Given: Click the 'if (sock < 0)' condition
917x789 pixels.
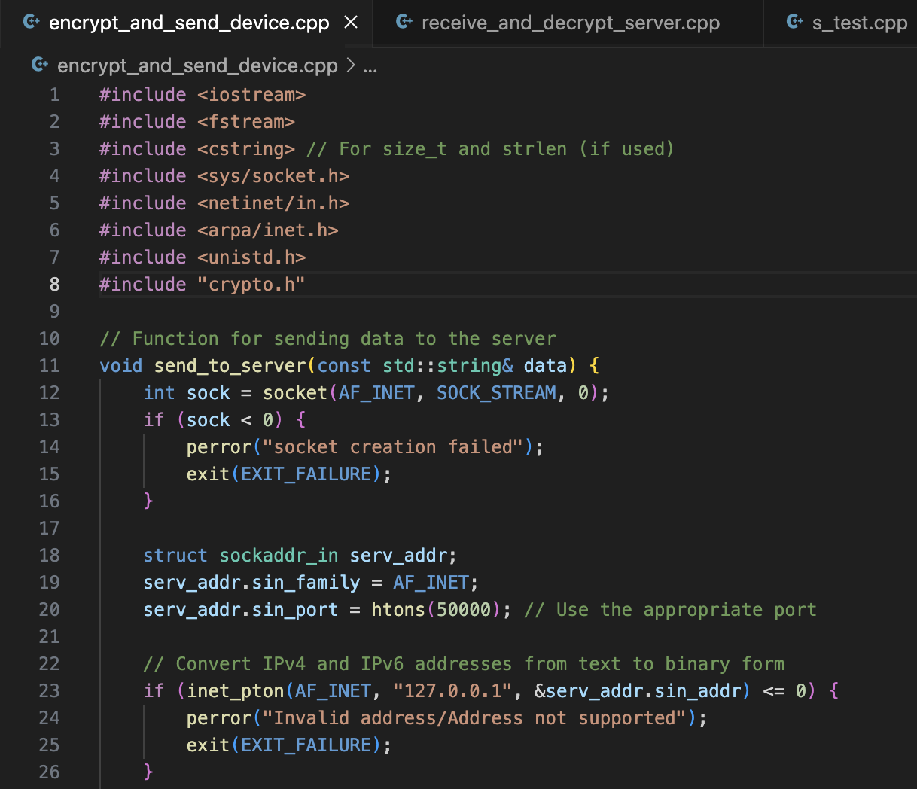Looking at the screenshot, I should pyautogui.click(x=213, y=420).
